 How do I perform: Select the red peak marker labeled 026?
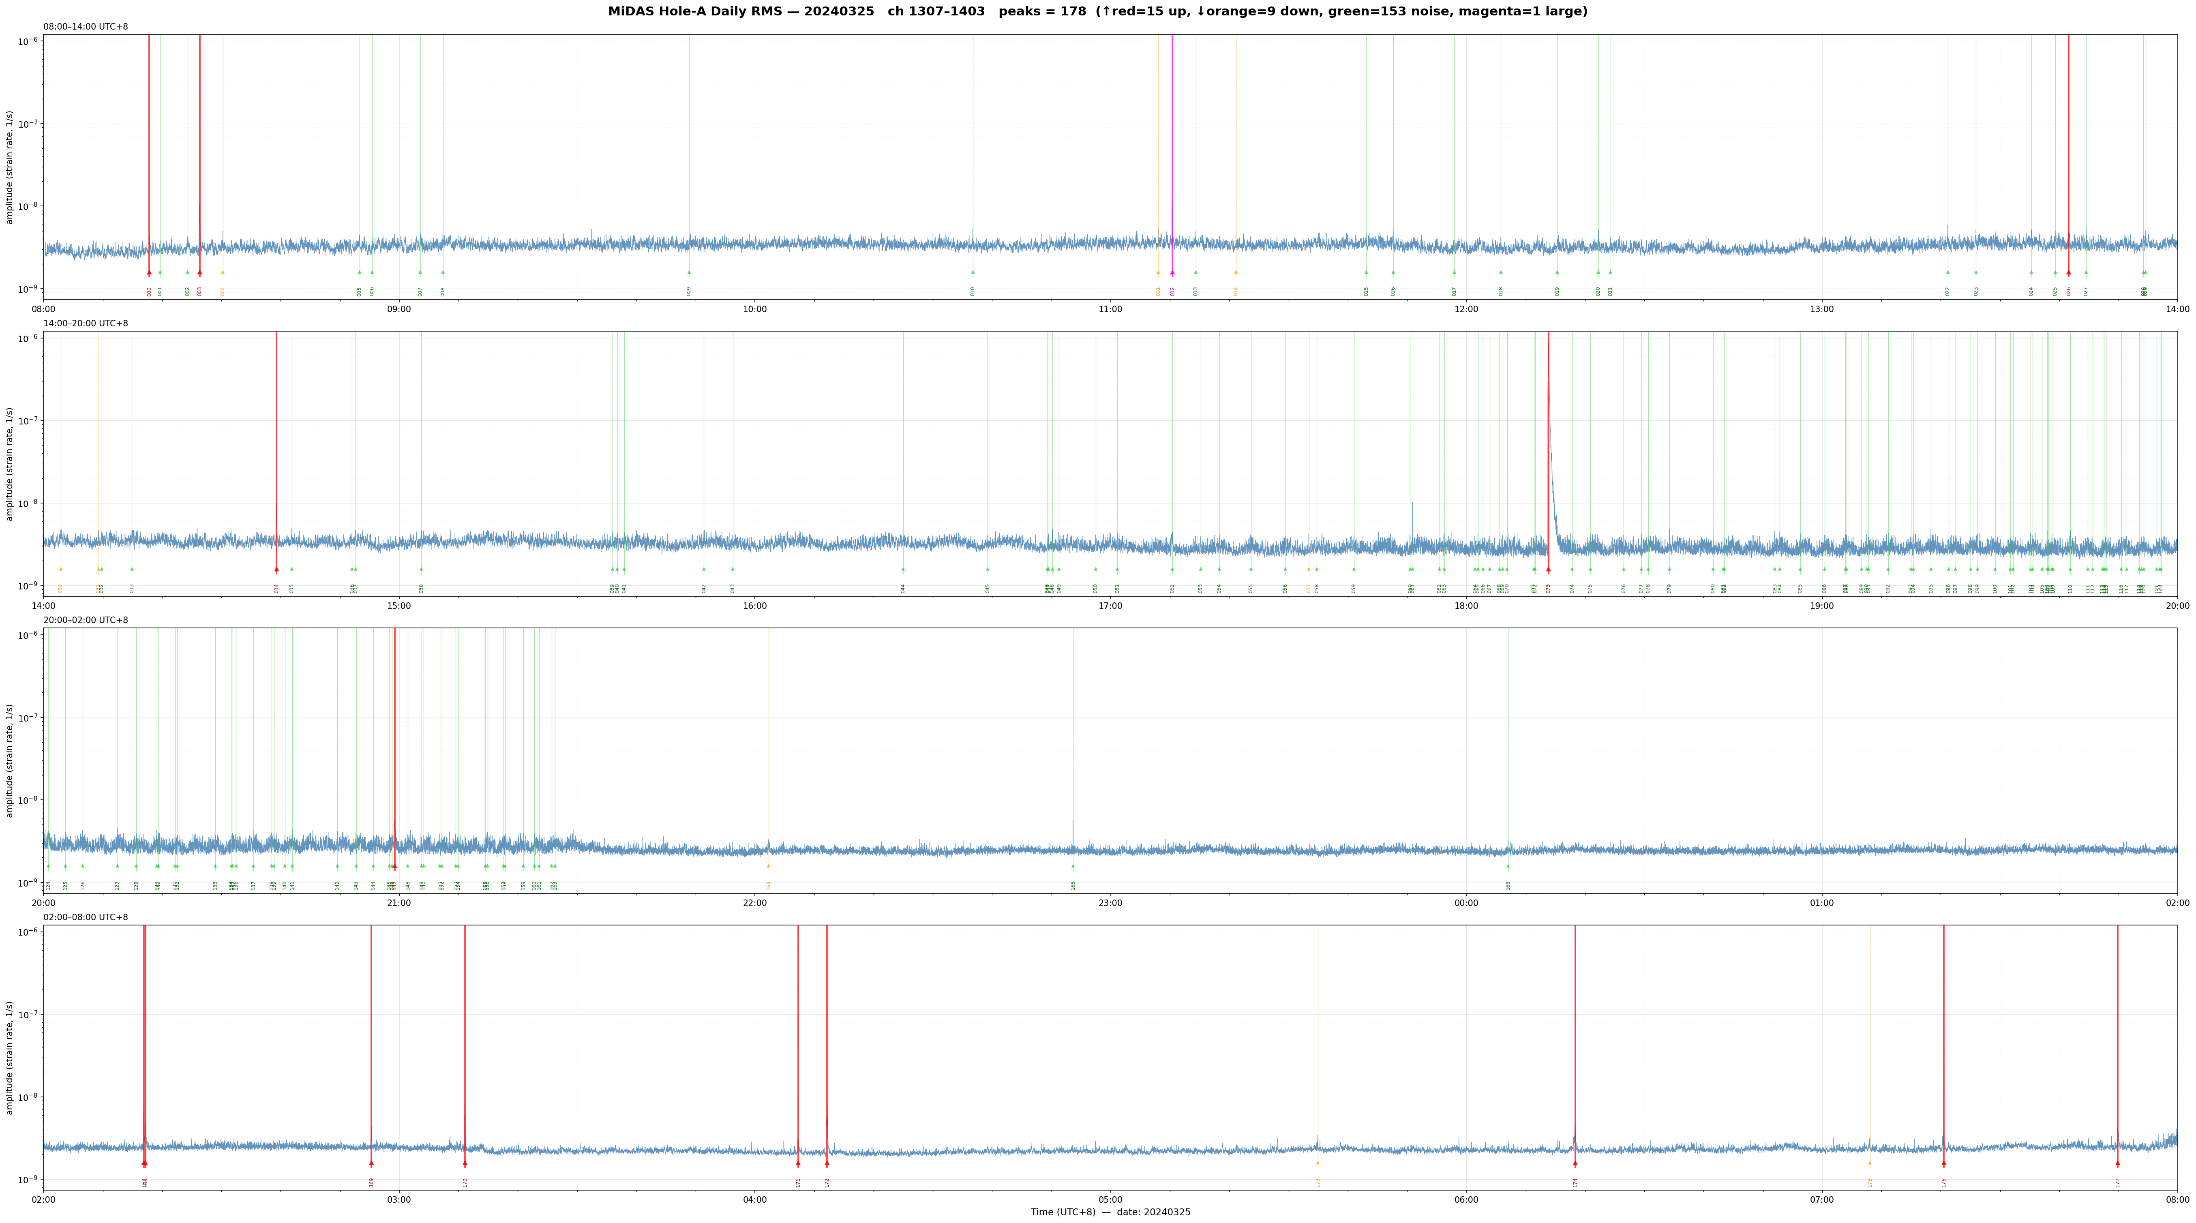[x=2068, y=273]
